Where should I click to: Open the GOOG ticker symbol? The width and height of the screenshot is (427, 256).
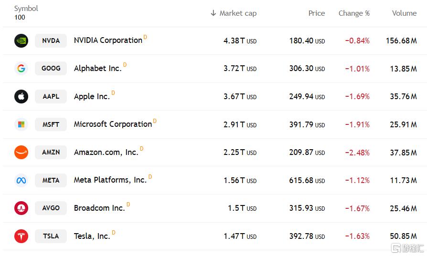tap(51, 68)
